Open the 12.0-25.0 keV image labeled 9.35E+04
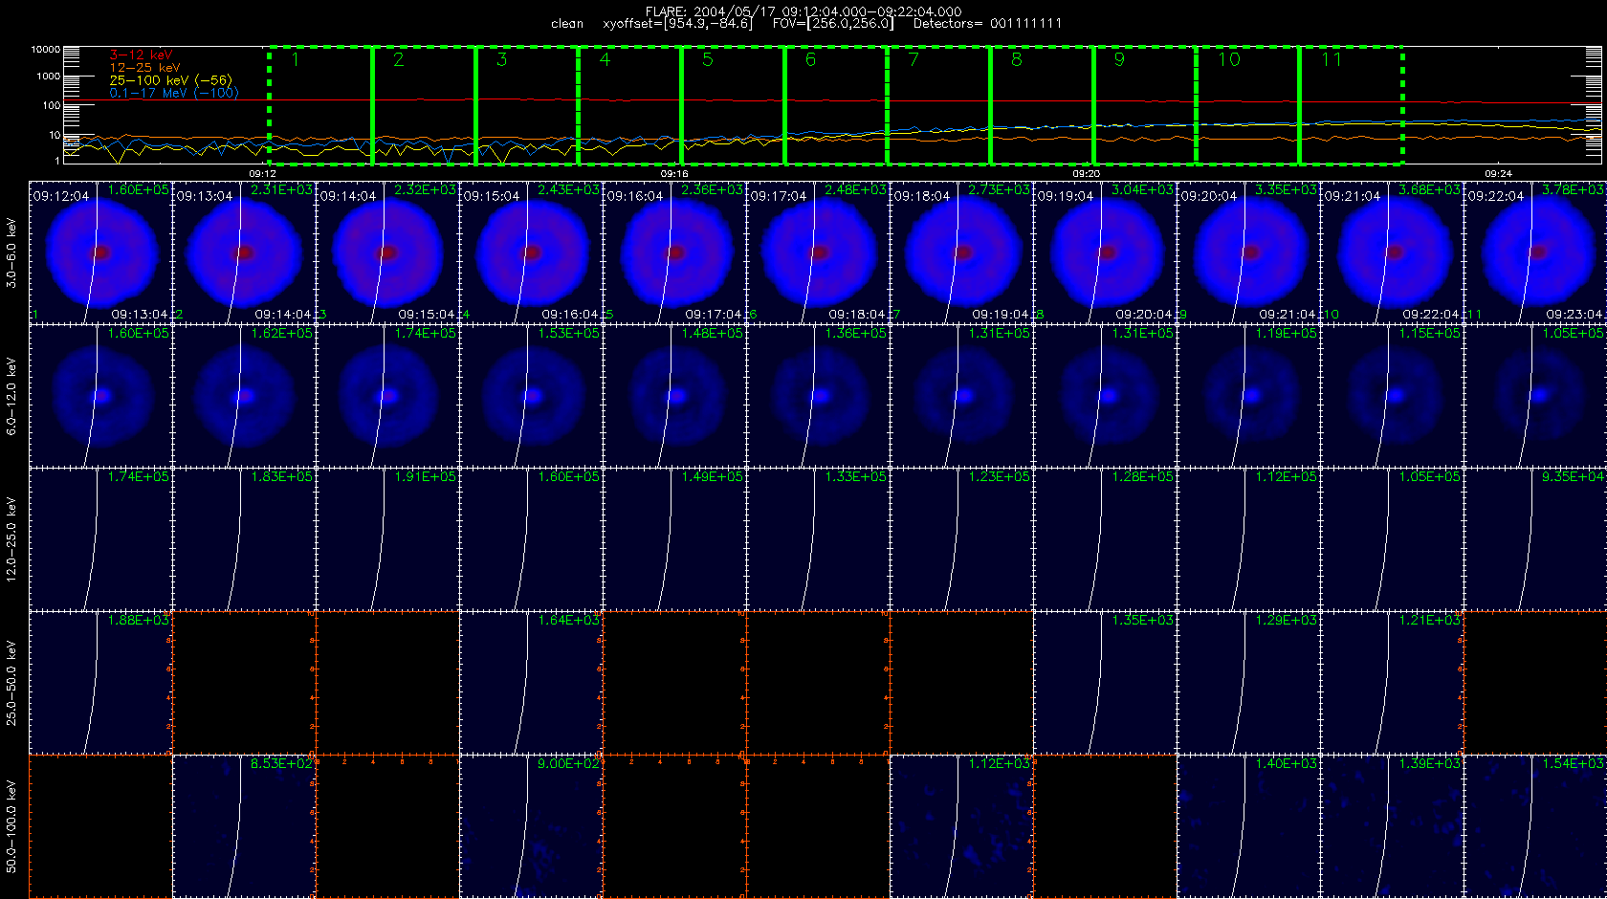The image size is (1607, 899). [x=1535, y=539]
